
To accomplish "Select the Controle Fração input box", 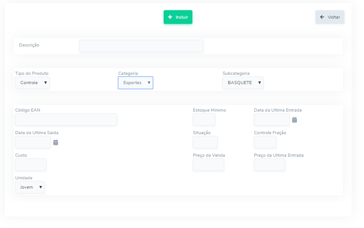I will (265, 142).
